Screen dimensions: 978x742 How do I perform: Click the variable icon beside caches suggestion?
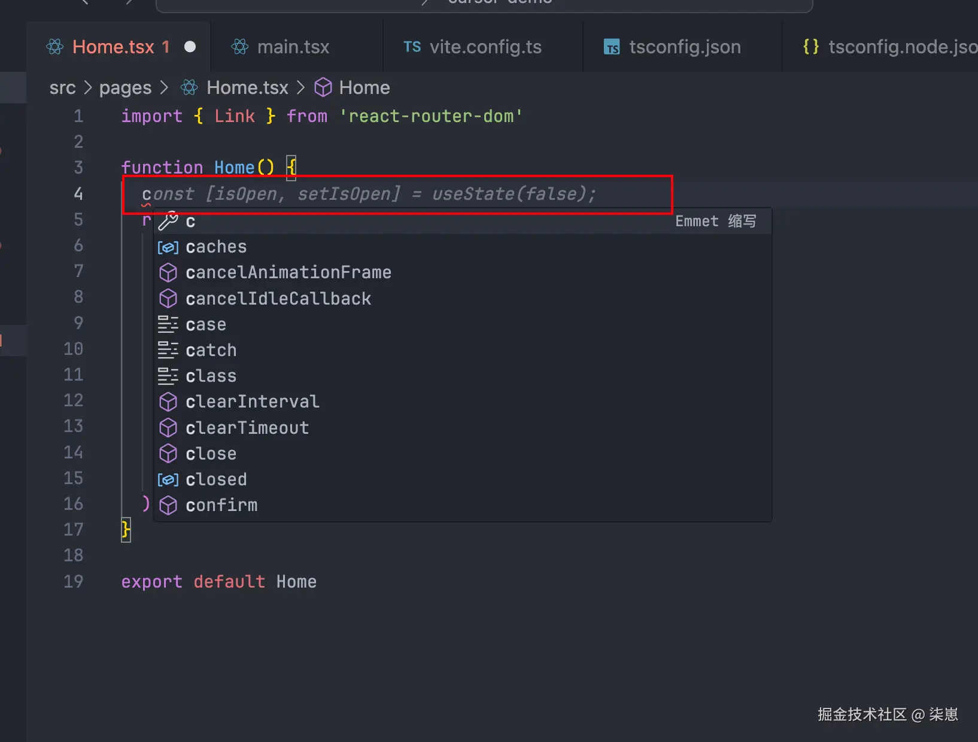(168, 247)
